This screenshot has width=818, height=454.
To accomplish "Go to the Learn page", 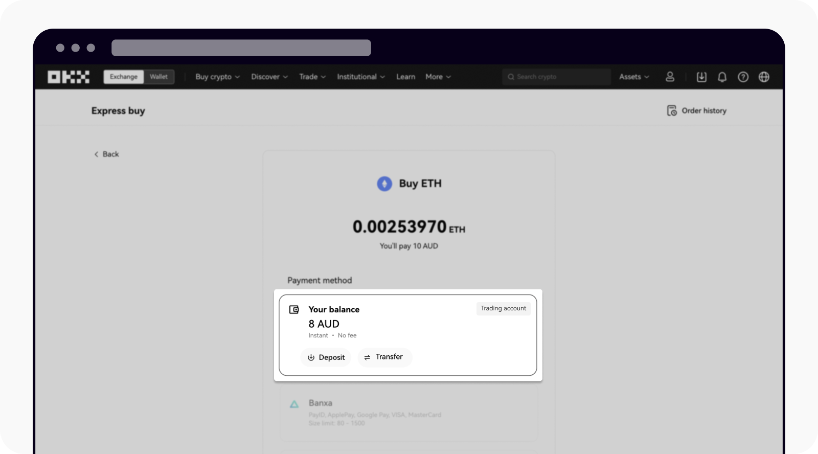I will (406, 77).
